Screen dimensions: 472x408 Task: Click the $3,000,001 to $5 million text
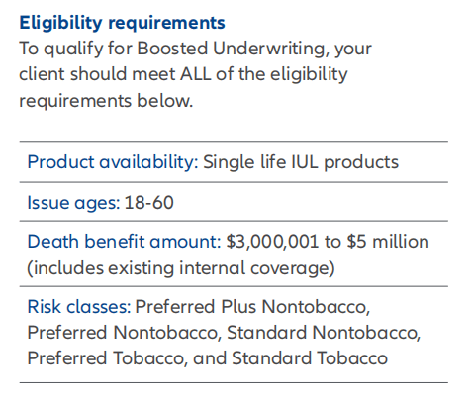[x=328, y=242]
